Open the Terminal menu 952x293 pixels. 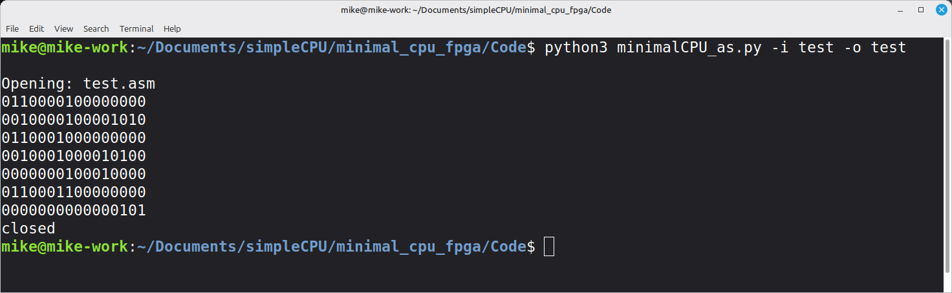[x=136, y=28]
